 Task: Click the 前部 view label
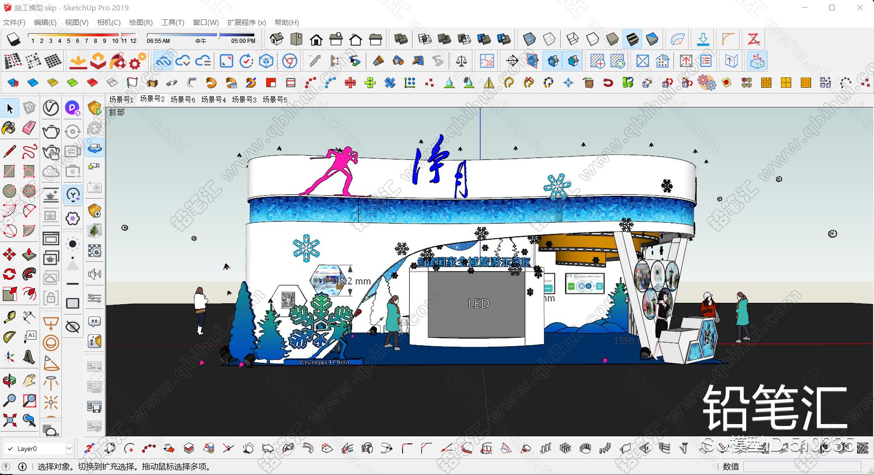[117, 112]
